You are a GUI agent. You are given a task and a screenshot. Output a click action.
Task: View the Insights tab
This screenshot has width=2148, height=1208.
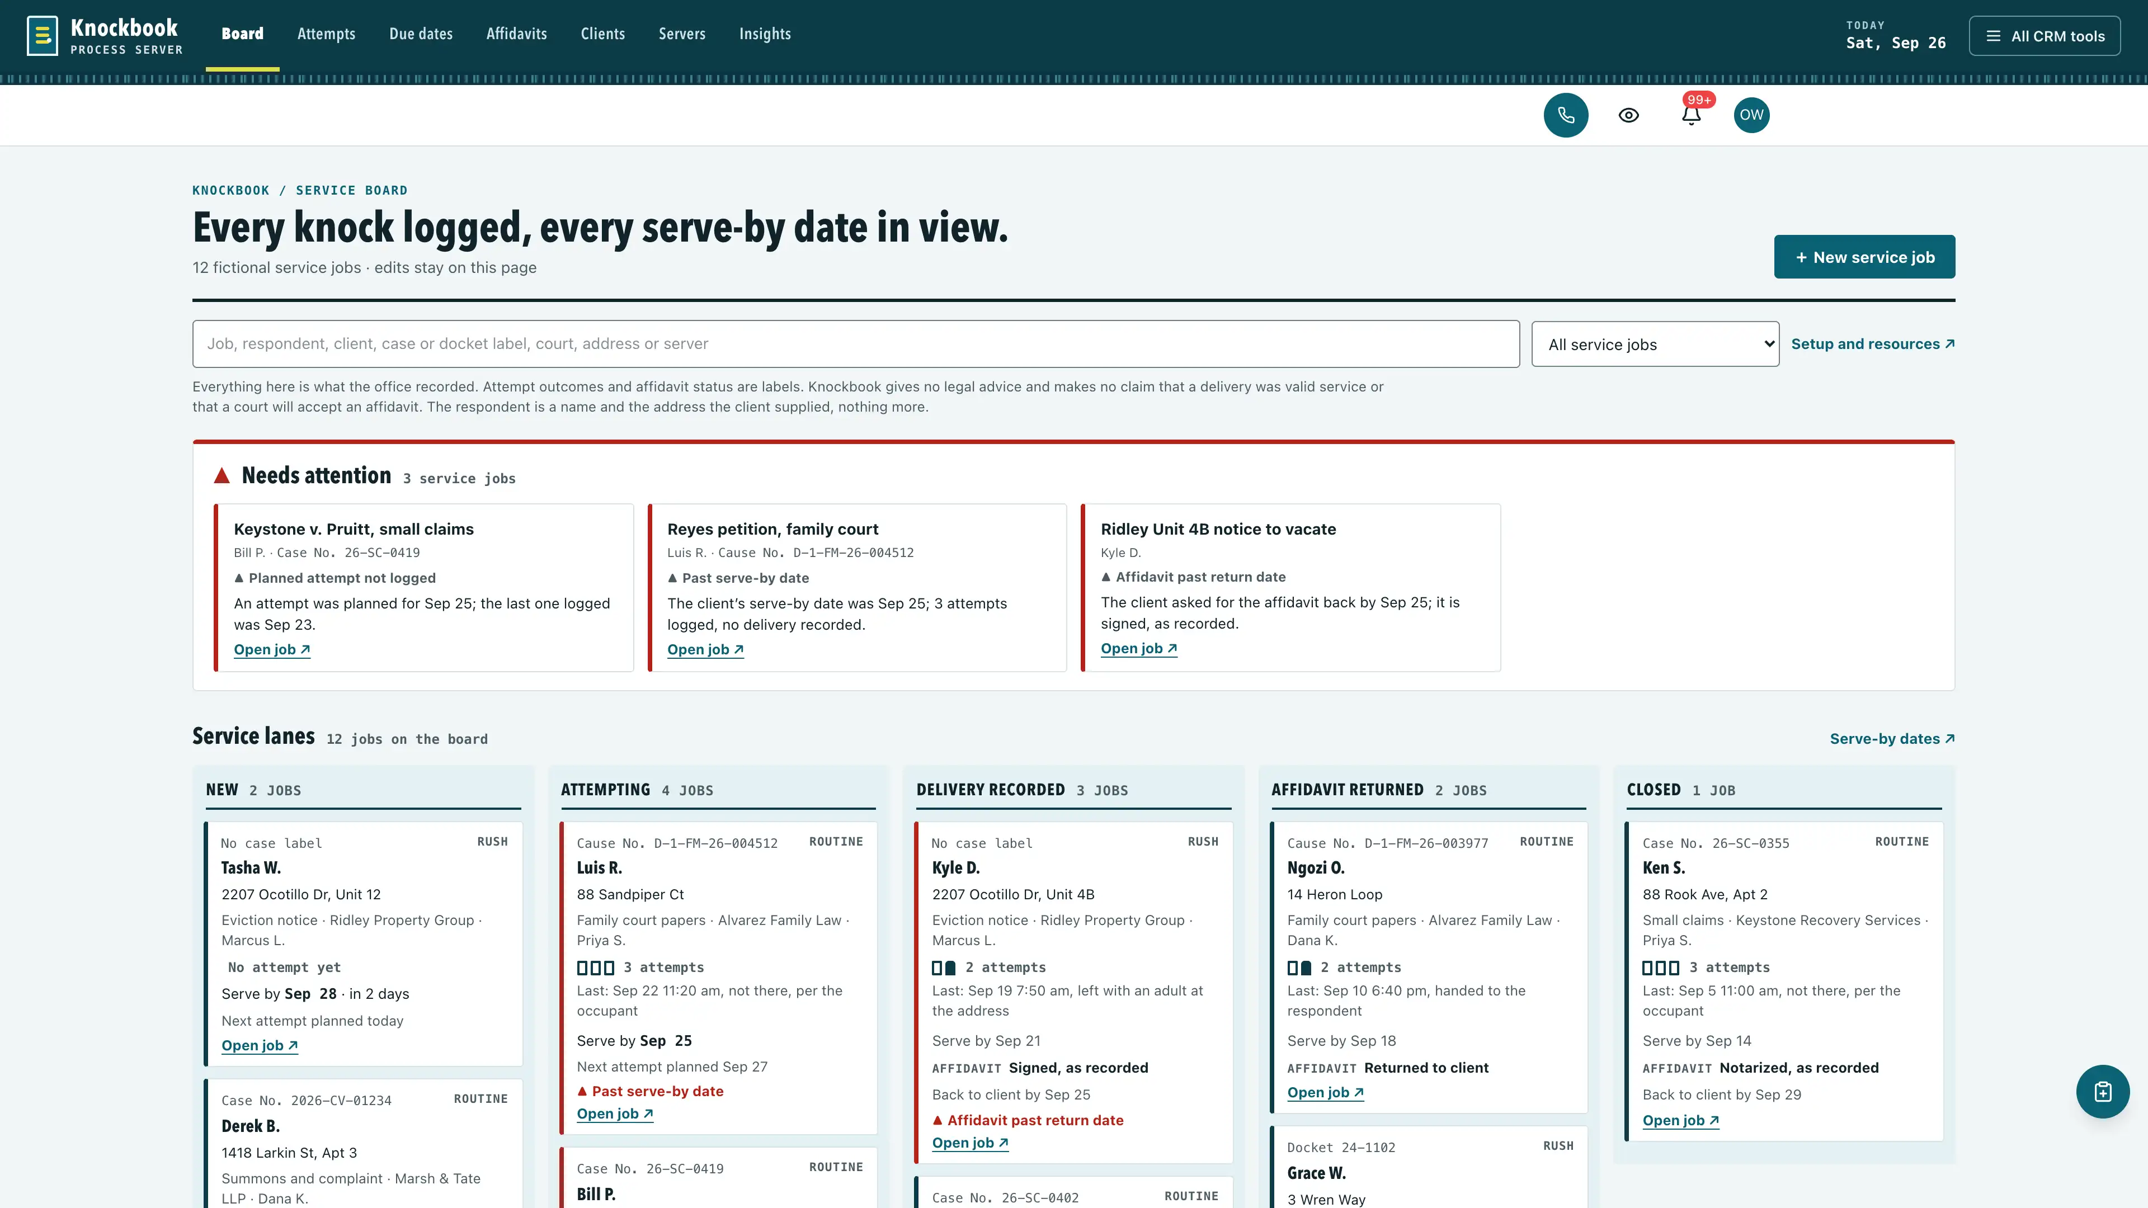pos(765,34)
